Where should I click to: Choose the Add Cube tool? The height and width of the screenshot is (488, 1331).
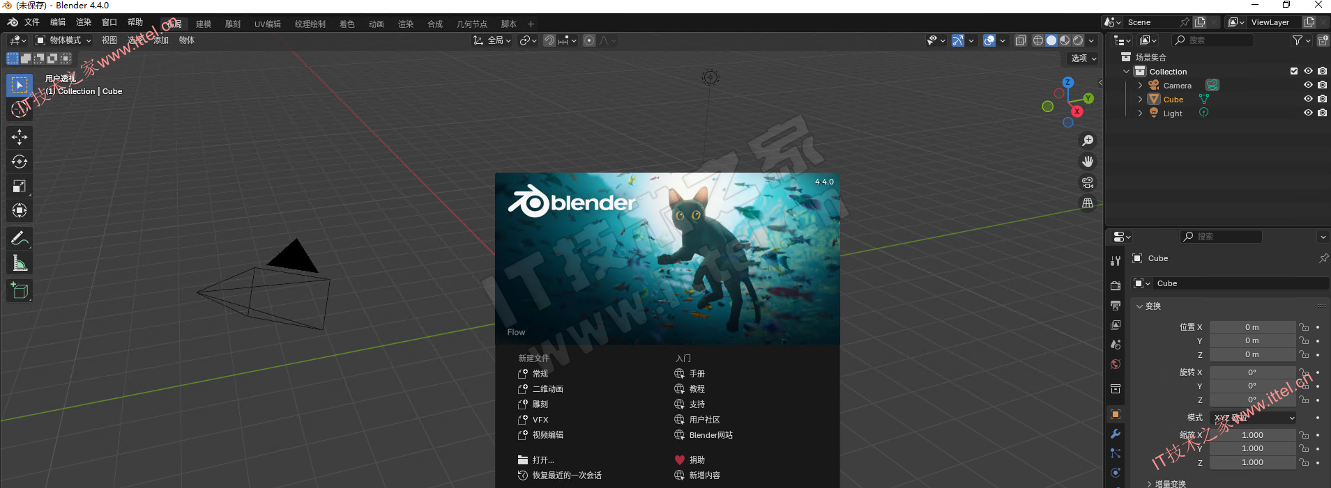click(x=20, y=290)
